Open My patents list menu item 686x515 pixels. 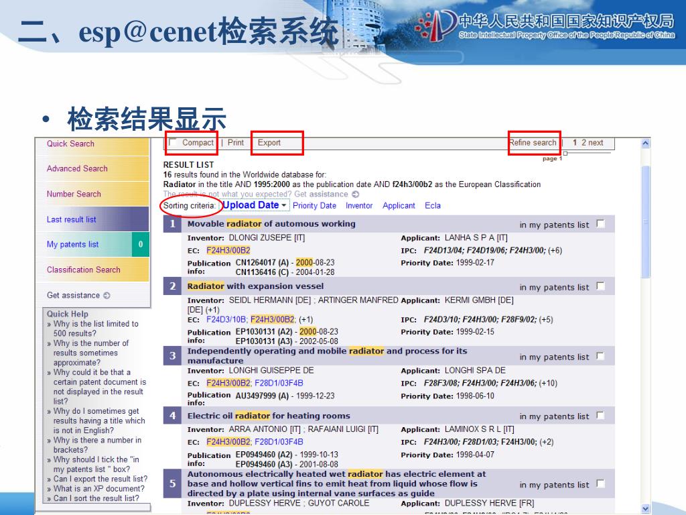point(72,244)
